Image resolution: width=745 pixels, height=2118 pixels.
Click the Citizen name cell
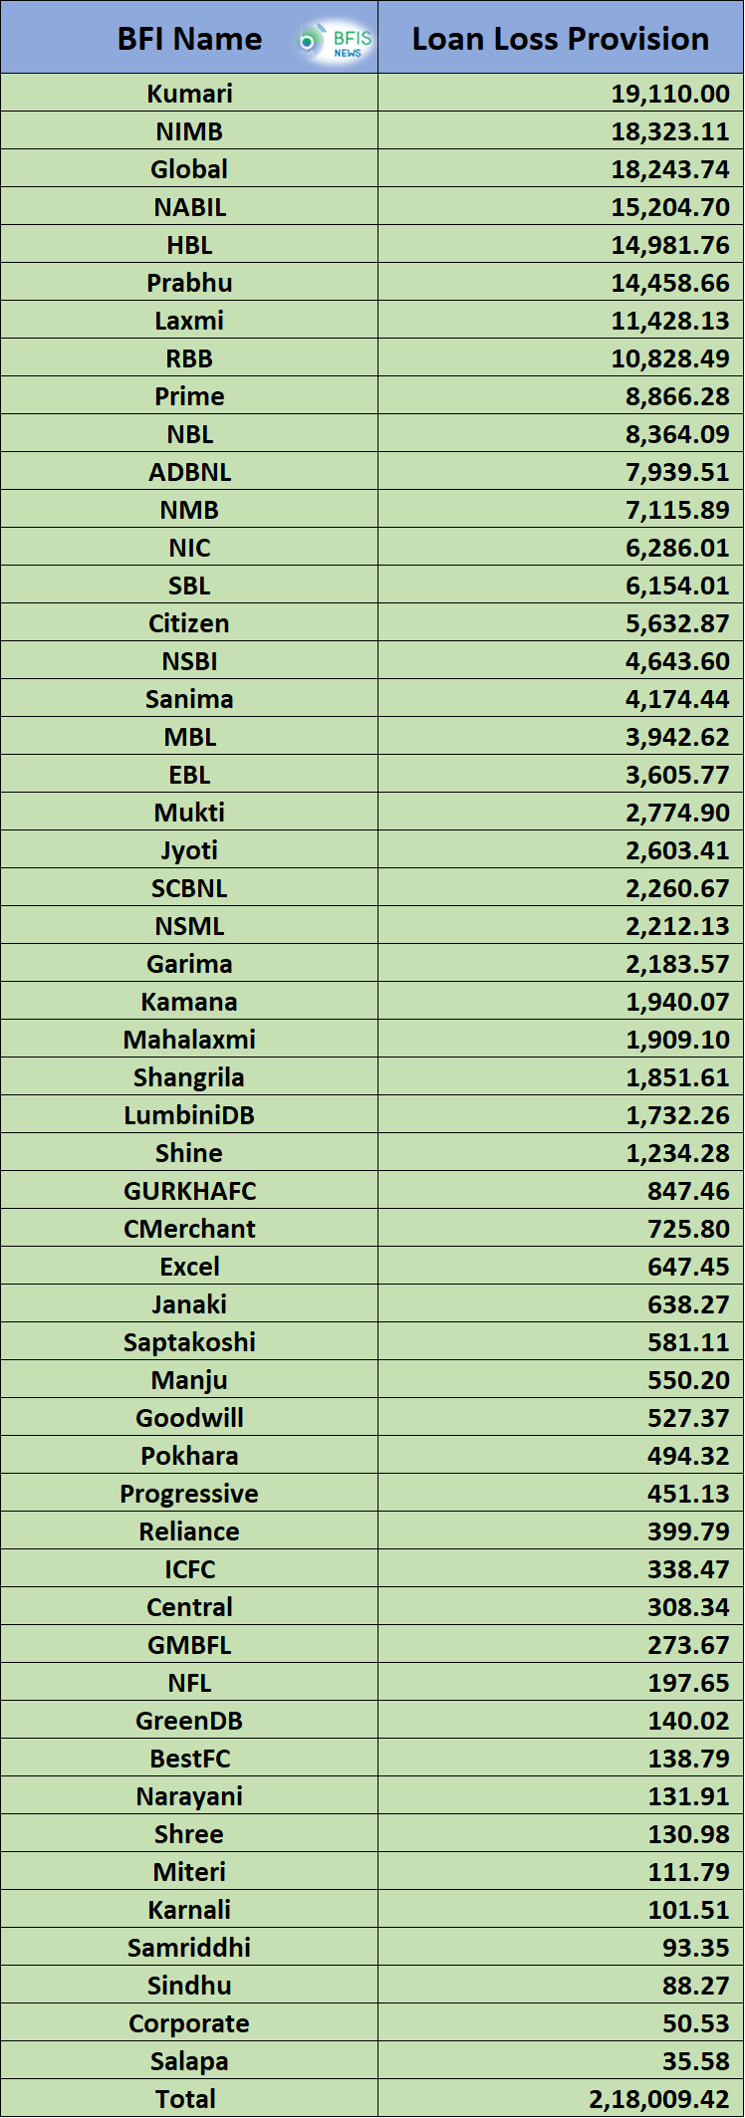coord(189,623)
